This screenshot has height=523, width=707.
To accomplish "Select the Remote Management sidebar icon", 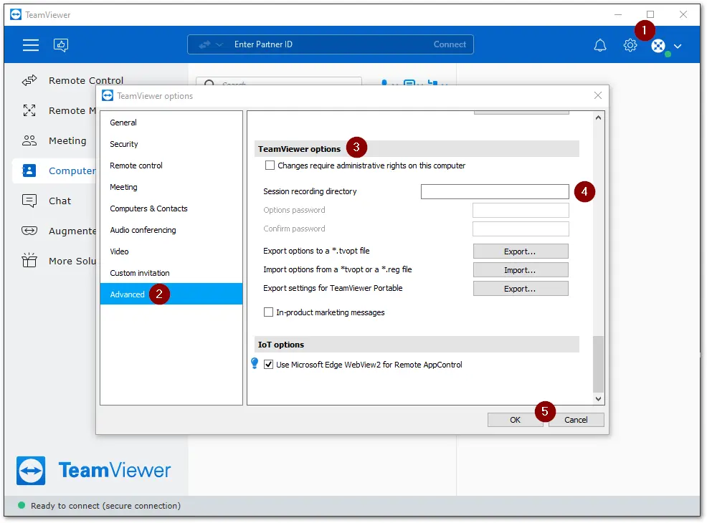I will click(29, 110).
